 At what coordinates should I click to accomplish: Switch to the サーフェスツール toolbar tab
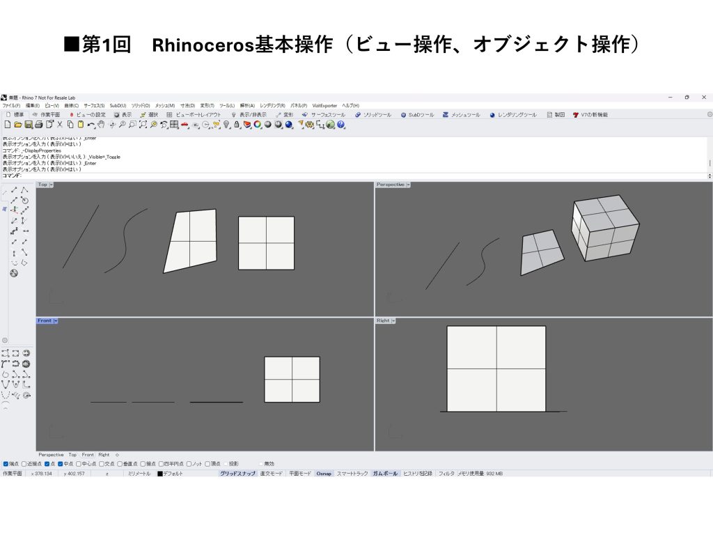[x=324, y=114]
